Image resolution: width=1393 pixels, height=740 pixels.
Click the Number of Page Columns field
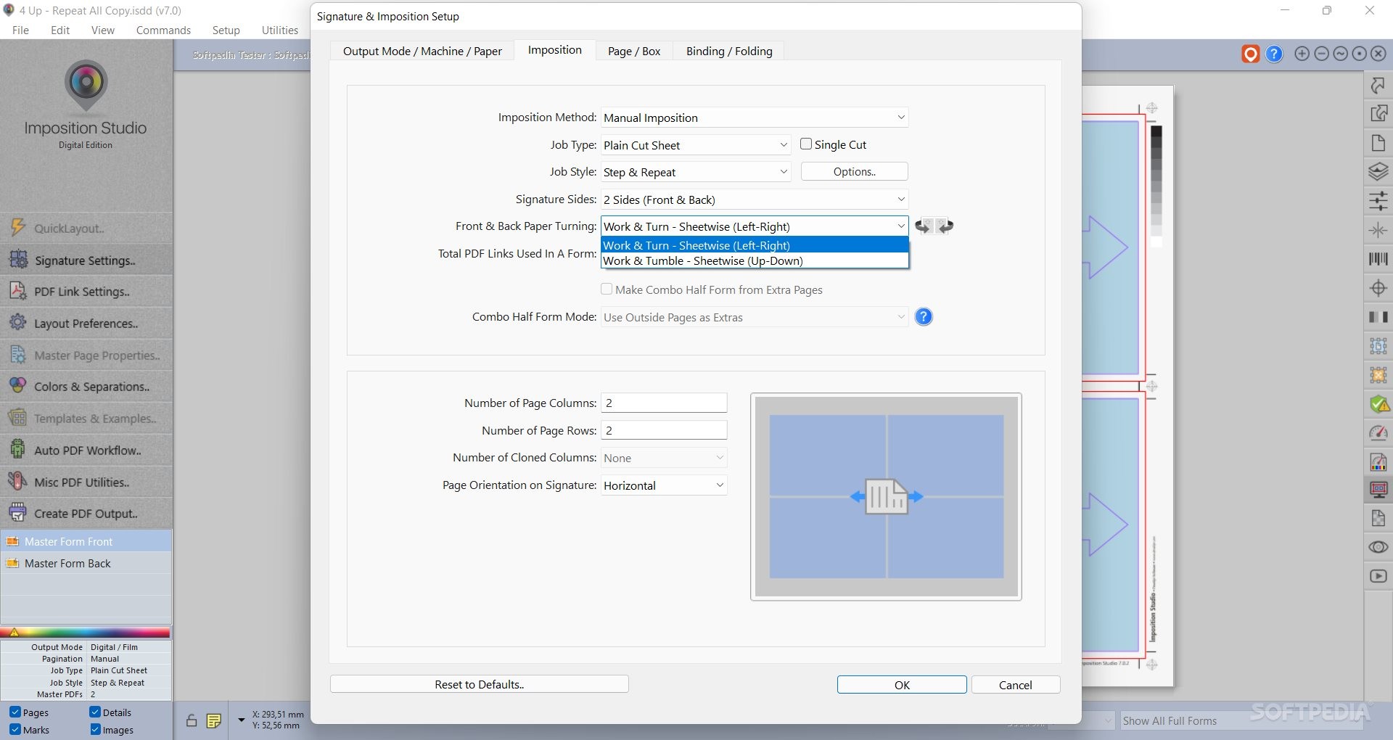point(664,403)
